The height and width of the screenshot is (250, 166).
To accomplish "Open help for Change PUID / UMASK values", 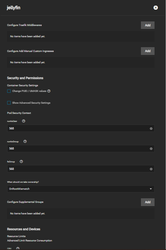I will (x=49, y=91).
